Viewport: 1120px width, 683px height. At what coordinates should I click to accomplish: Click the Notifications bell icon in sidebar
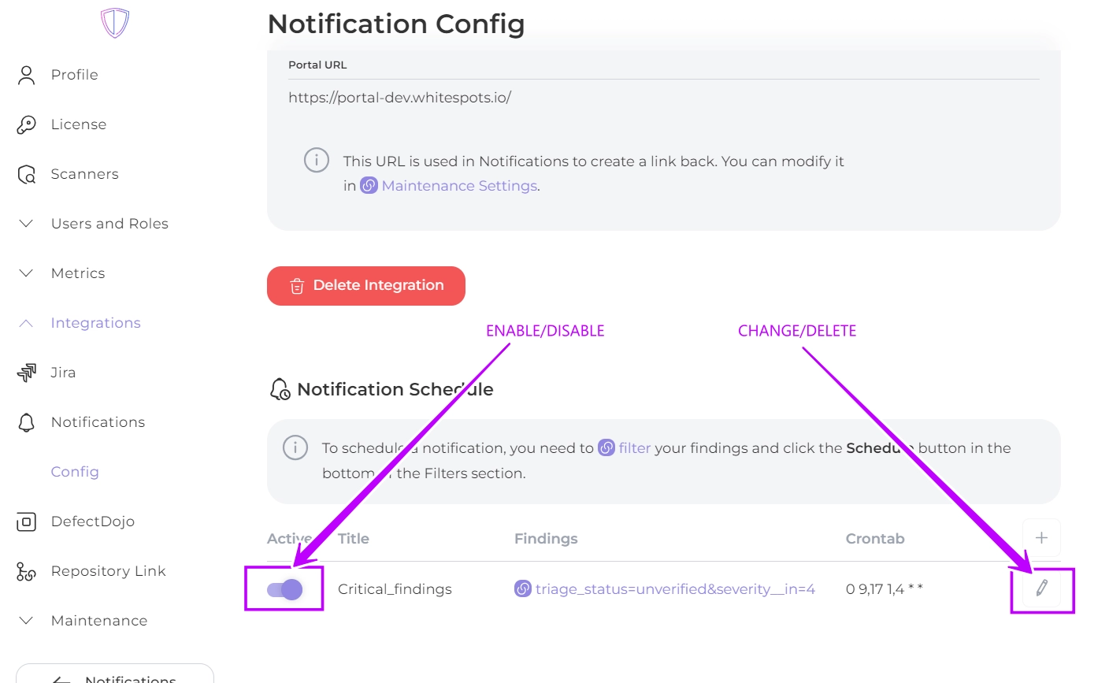point(27,422)
